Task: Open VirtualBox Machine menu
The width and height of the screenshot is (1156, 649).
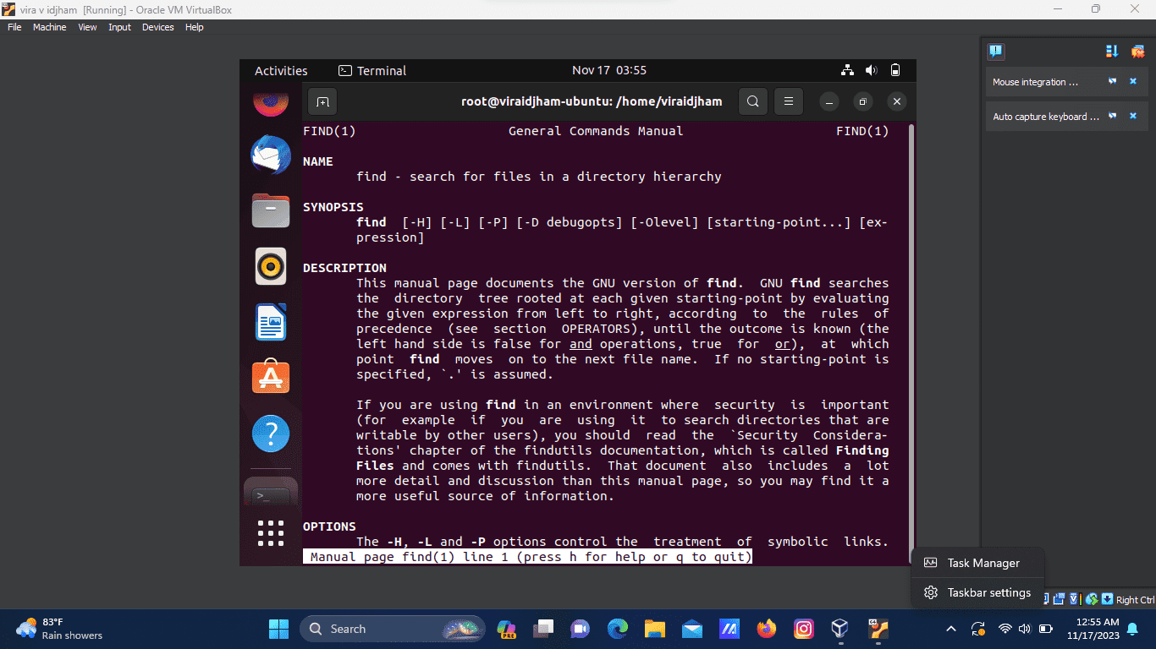Action: (49, 27)
